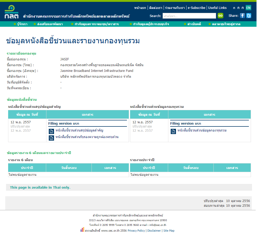Open document icon for หนังสือชี้ชวนส่วนข้อมูลกองทุนรวม
The height and width of the screenshot is (234, 257).
pos(173,131)
